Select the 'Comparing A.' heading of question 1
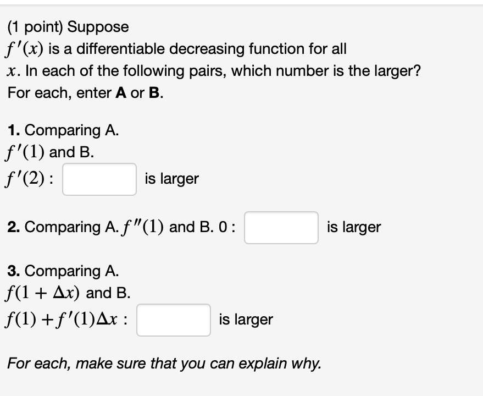483x396 pixels. [x=71, y=130]
